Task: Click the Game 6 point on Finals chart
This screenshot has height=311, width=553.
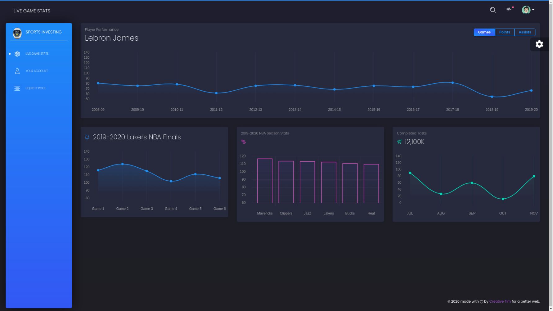Action: [220, 178]
